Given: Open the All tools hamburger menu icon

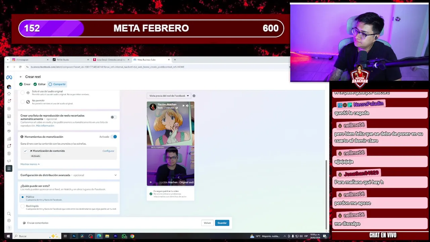Looking at the screenshot, I should pos(9,168).
